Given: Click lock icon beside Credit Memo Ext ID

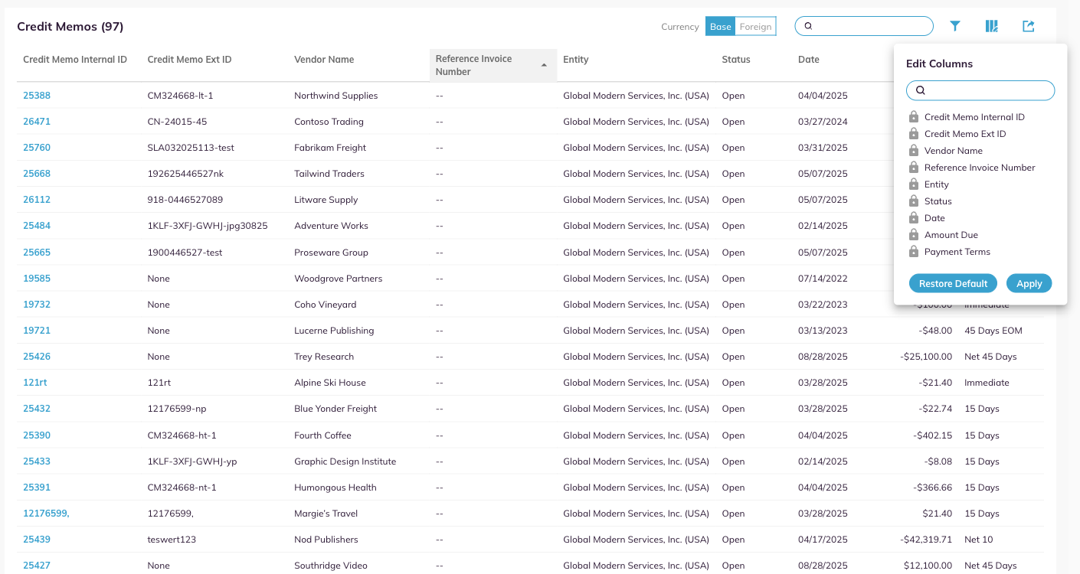Looking at the screenshot, I should [x=914, y=134].
